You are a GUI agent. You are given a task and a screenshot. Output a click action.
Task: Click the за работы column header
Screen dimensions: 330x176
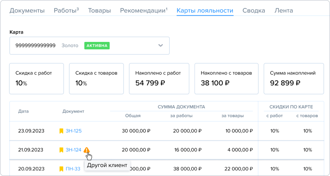point(181,116)
